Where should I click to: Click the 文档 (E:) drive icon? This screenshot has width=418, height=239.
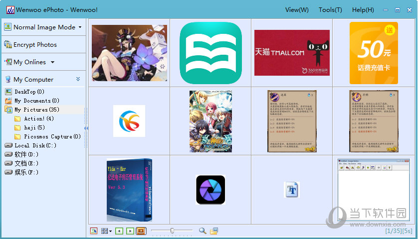(8, 163)
